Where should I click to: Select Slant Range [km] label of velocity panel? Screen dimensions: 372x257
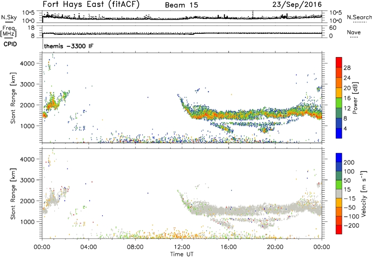pyautogui.click(x=13, y=194)
